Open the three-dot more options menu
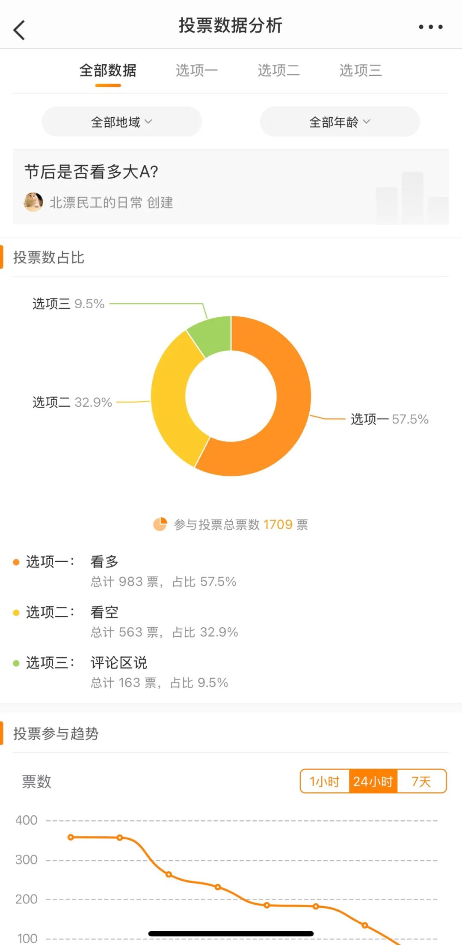Viewport: 462px width, 945px height. tap(430, 27)
